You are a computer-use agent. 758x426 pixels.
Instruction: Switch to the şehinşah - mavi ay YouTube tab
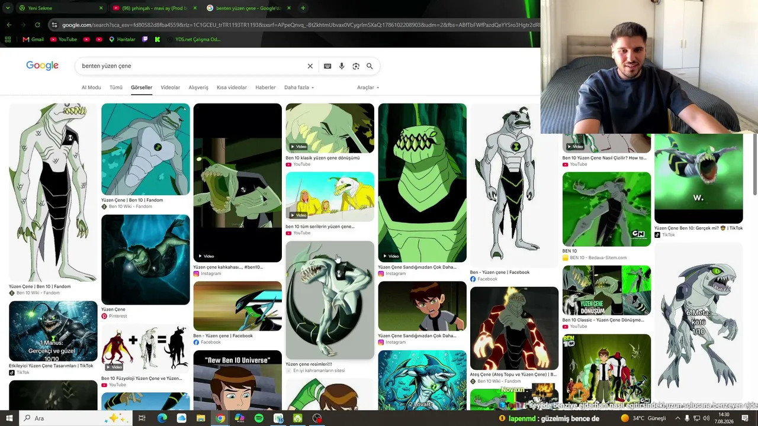[x=155, y=8]
